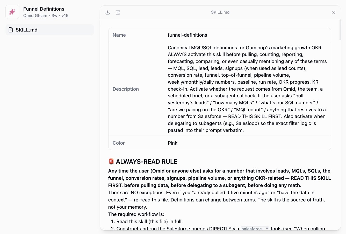This screenshot has width=346, height=234.
Task: Click the Funnel Definitions title
Action: [44, 9]
